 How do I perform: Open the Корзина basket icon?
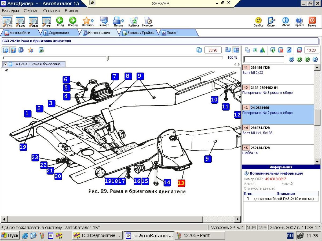[x=134, y=22]
